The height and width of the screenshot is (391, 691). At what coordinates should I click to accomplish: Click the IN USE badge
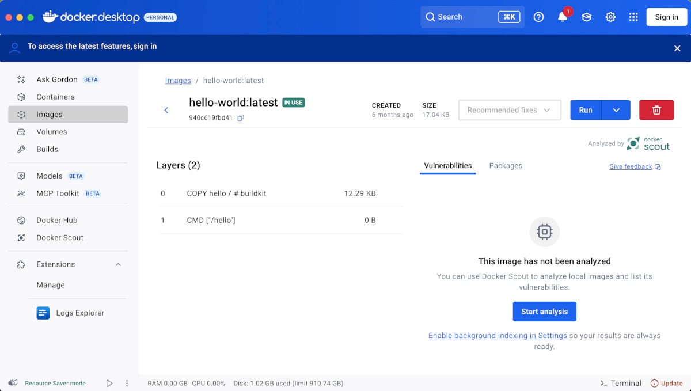click(x=293, y=103)
